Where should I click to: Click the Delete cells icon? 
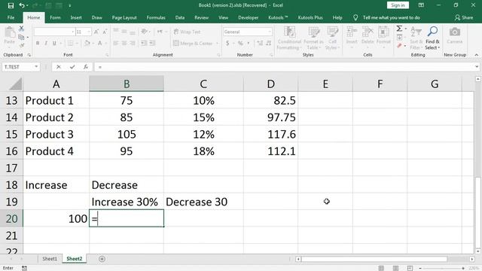(368, 32)
